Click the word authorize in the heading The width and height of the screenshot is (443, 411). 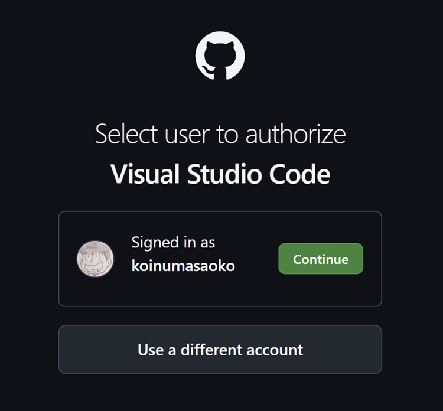point(296,134)
